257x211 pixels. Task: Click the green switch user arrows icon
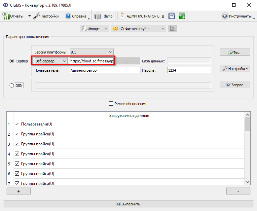click(182, 16)
